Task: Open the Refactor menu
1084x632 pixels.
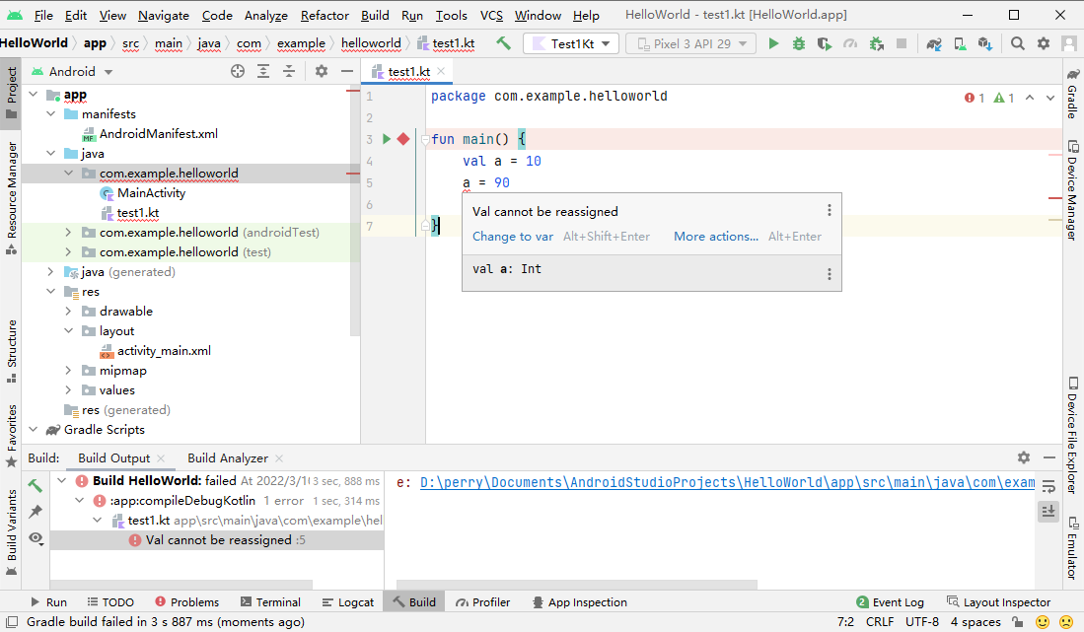Action: click(x=325, y=15)
